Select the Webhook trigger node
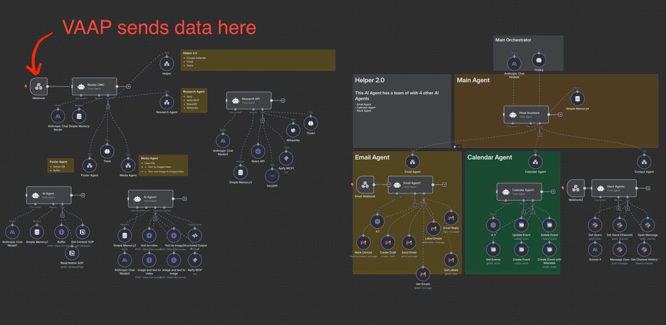This screenshot has width=666, height=325. point(39,87)
